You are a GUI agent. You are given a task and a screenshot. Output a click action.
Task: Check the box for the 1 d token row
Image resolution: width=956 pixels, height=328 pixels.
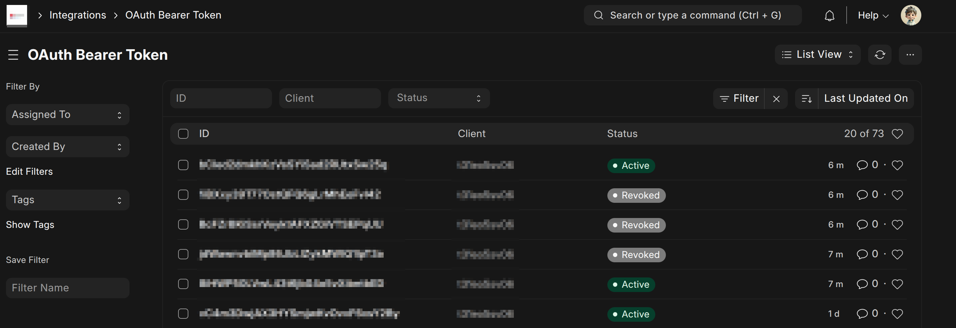(183, 314)
